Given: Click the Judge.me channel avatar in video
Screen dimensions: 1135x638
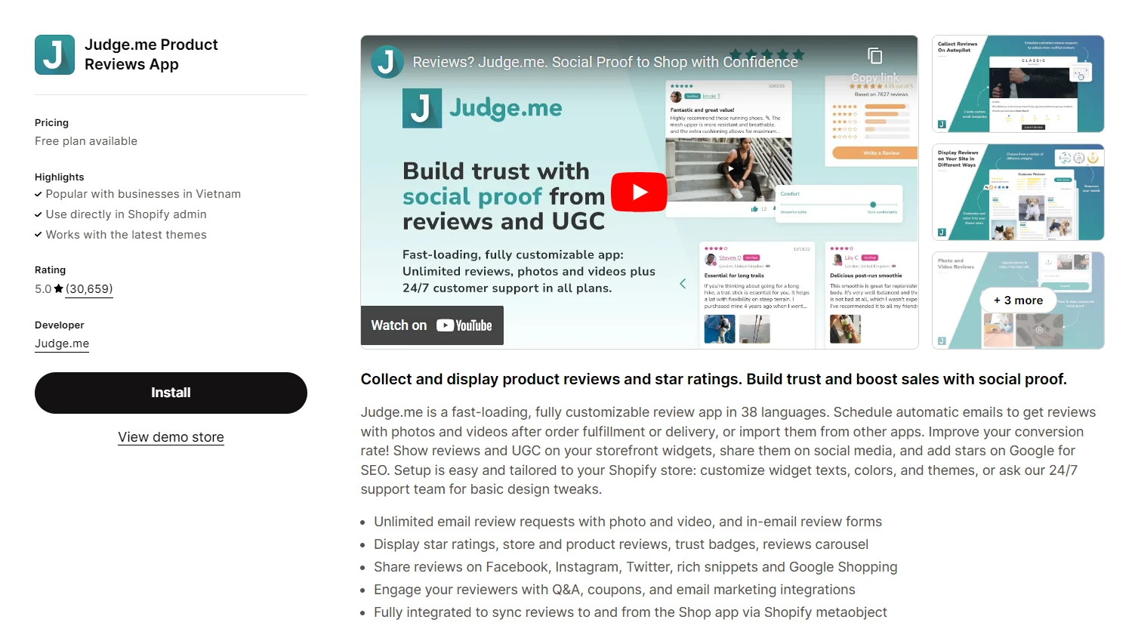Looking at the screenshot, I should [387, 62].
